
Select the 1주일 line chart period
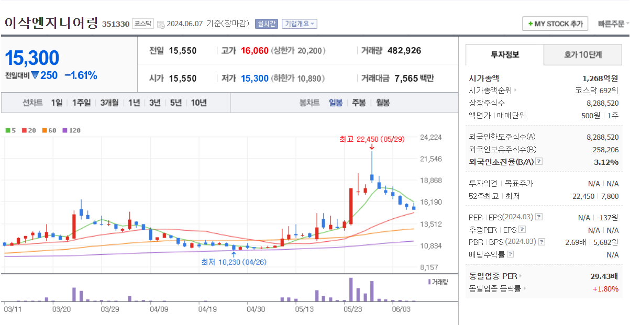coord(81,103)
